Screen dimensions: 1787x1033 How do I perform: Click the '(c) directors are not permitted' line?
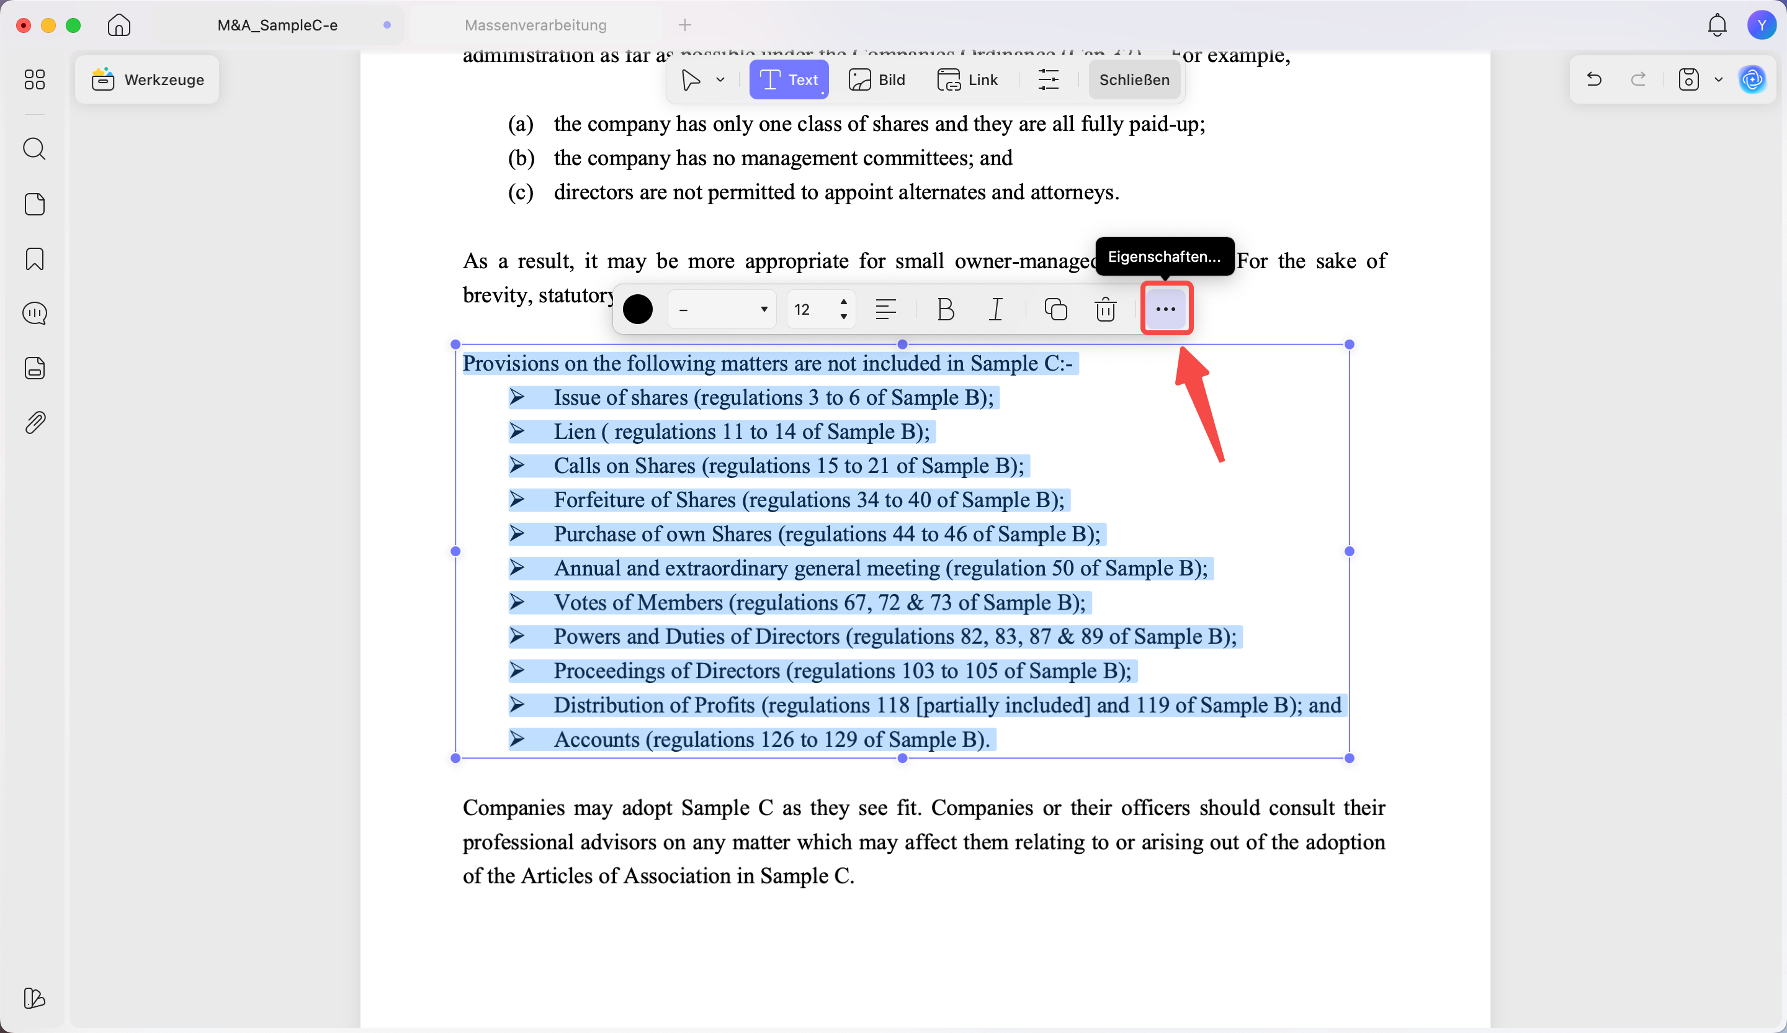813,192
